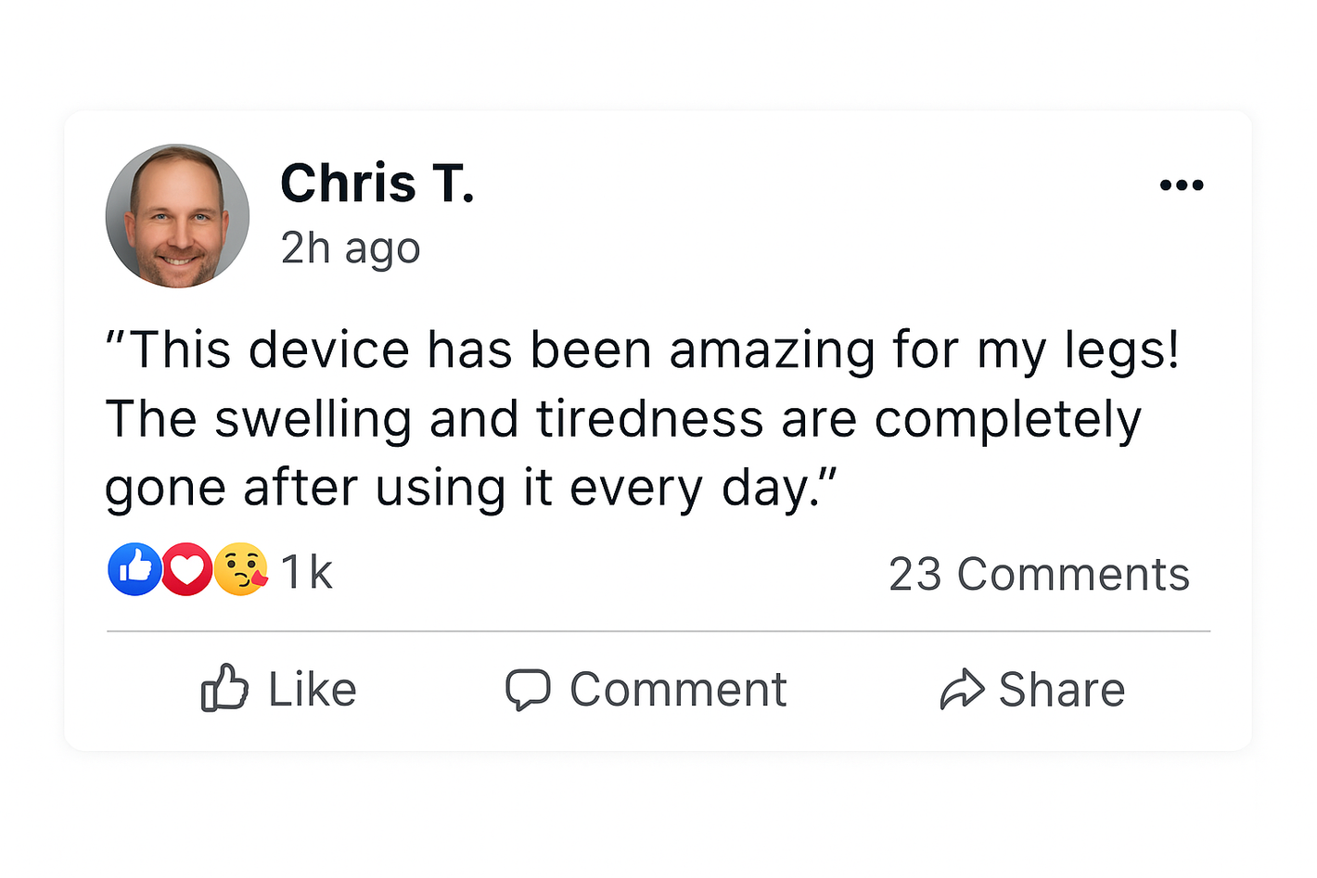1317x878 pixels.
Task: Click the word "completely" in the post
Action: 1007,419
